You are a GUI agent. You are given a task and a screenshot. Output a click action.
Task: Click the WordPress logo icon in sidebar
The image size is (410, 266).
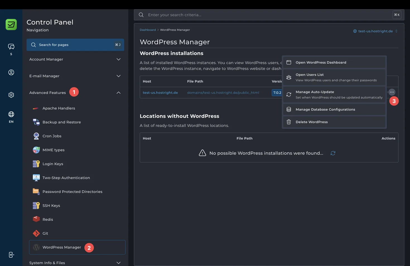(36, 247)
